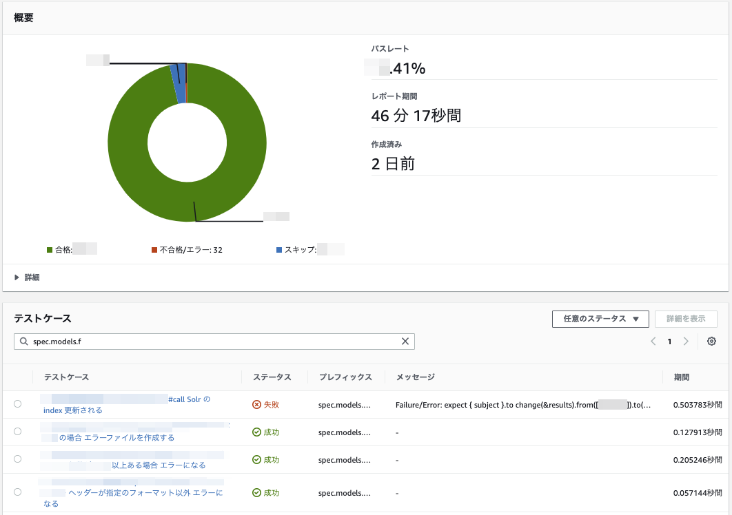Click the 46 分 17秒間 report duration
This screenshot has height=515, width=732.
(416, 116)
